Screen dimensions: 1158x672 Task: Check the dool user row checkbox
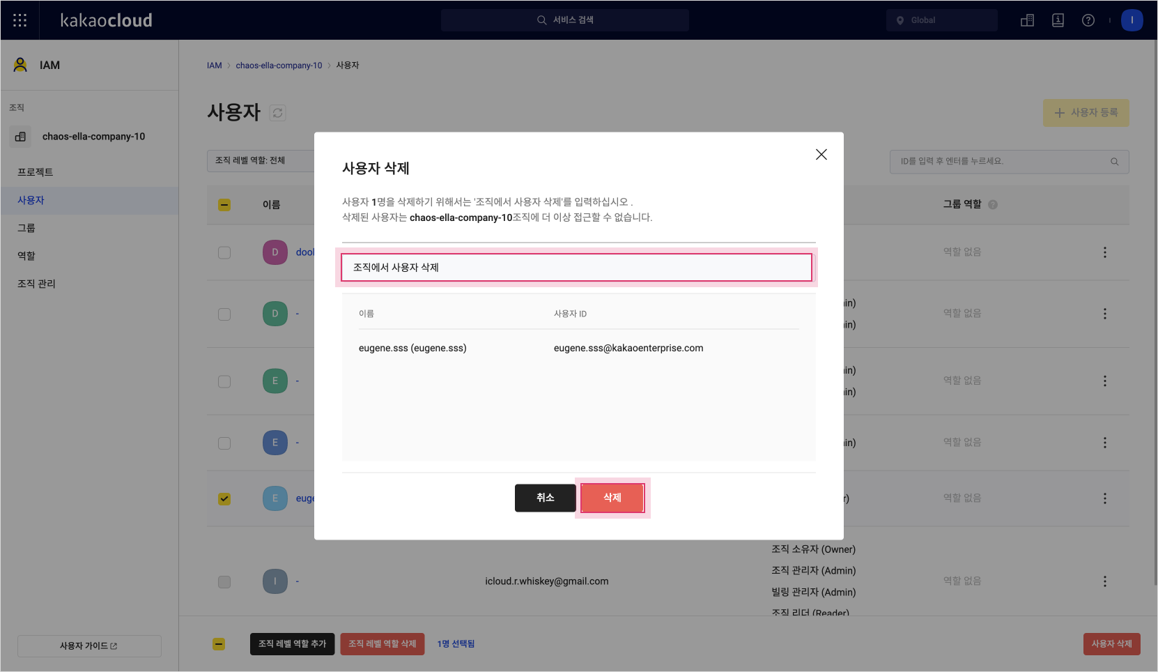click(224, 252)
